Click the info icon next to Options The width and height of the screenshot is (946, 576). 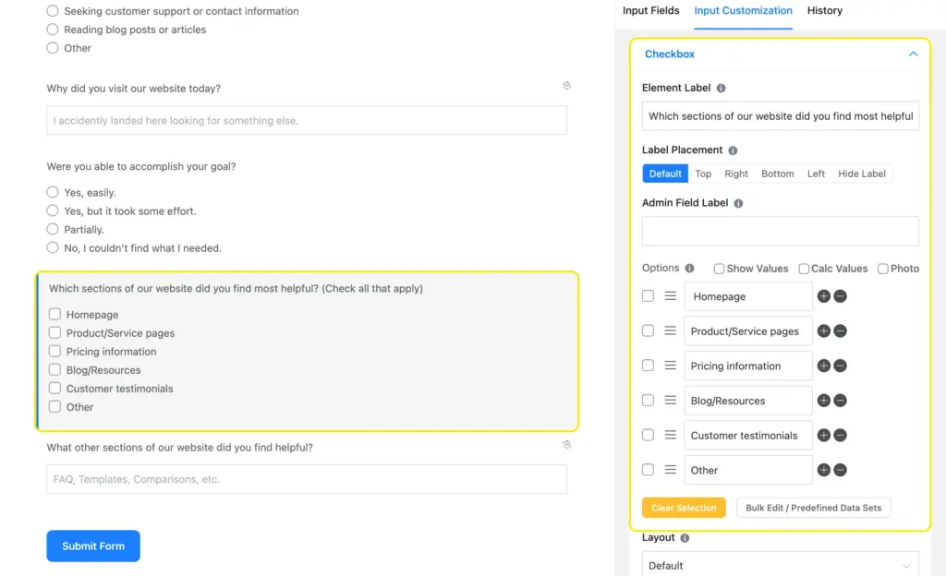[688, 268]
